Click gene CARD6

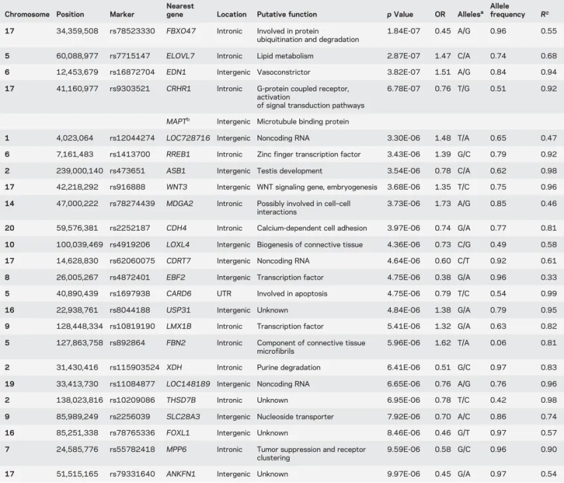point(178,294)
